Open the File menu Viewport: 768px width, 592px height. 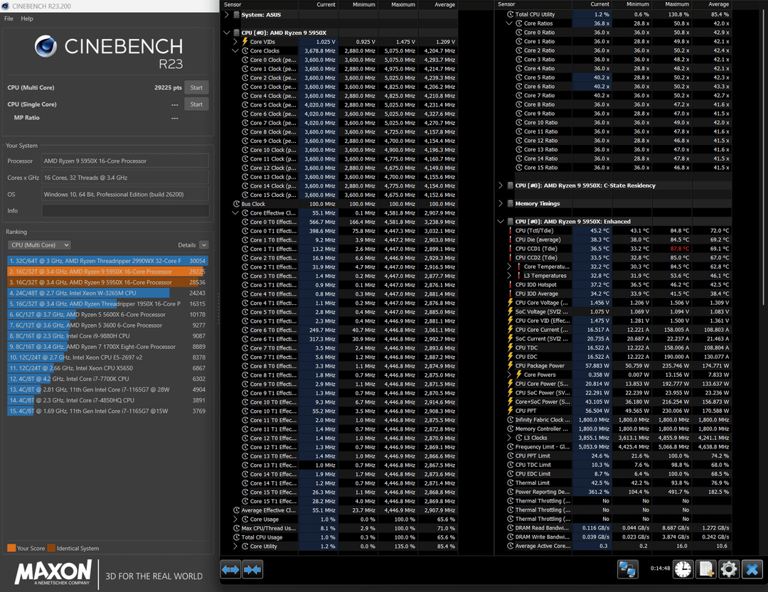tap(9, 18)
